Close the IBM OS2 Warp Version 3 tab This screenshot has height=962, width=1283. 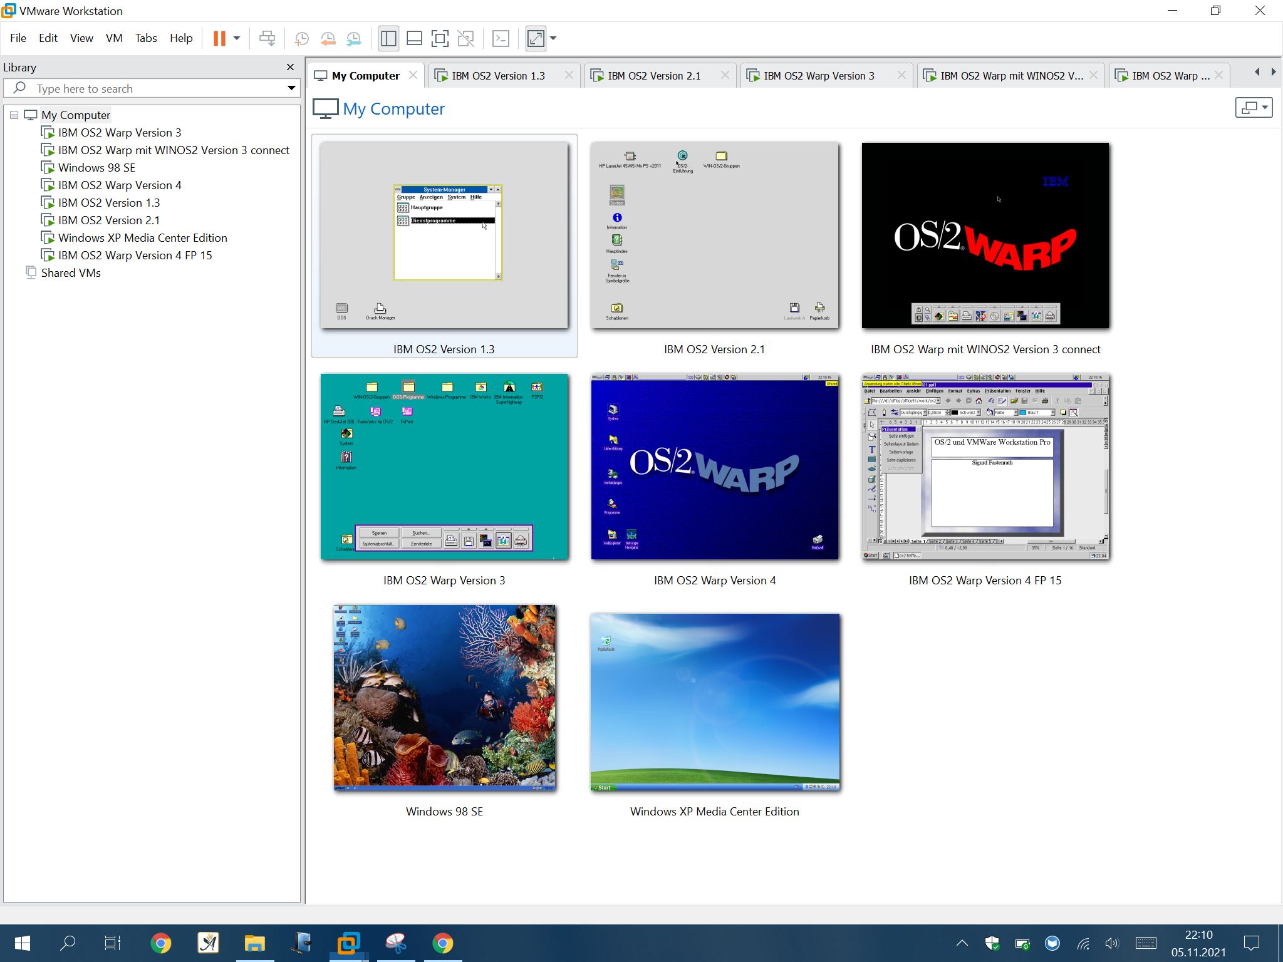[x=901, y=75]
